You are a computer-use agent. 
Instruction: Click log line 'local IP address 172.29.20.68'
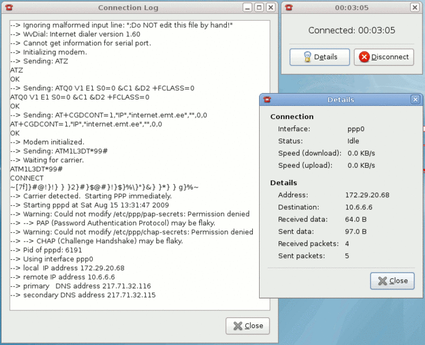67,268
